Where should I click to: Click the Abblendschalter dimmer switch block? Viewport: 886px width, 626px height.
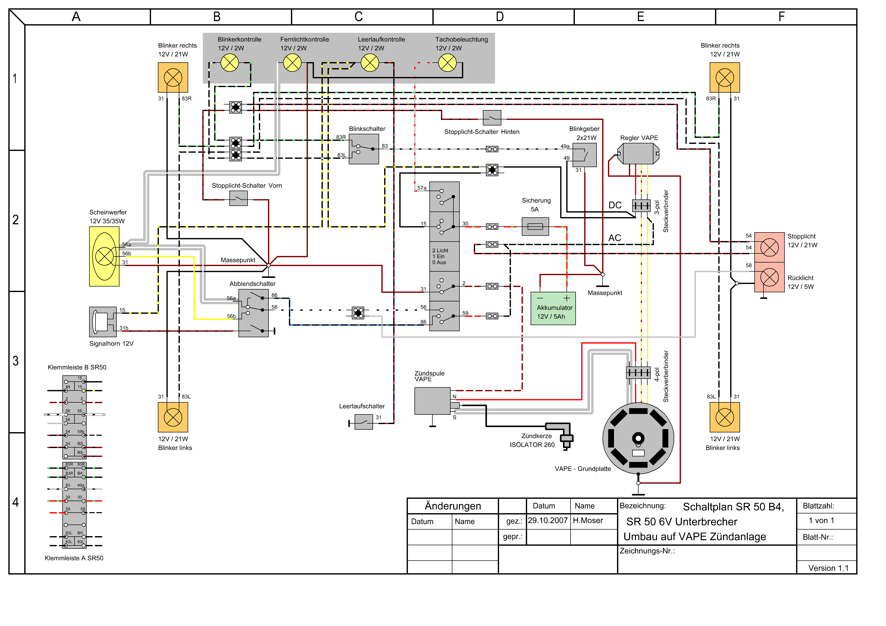[254, 313]
